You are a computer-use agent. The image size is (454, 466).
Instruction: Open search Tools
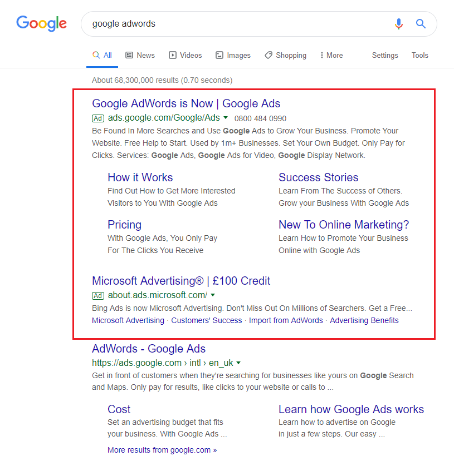[420, 55]
